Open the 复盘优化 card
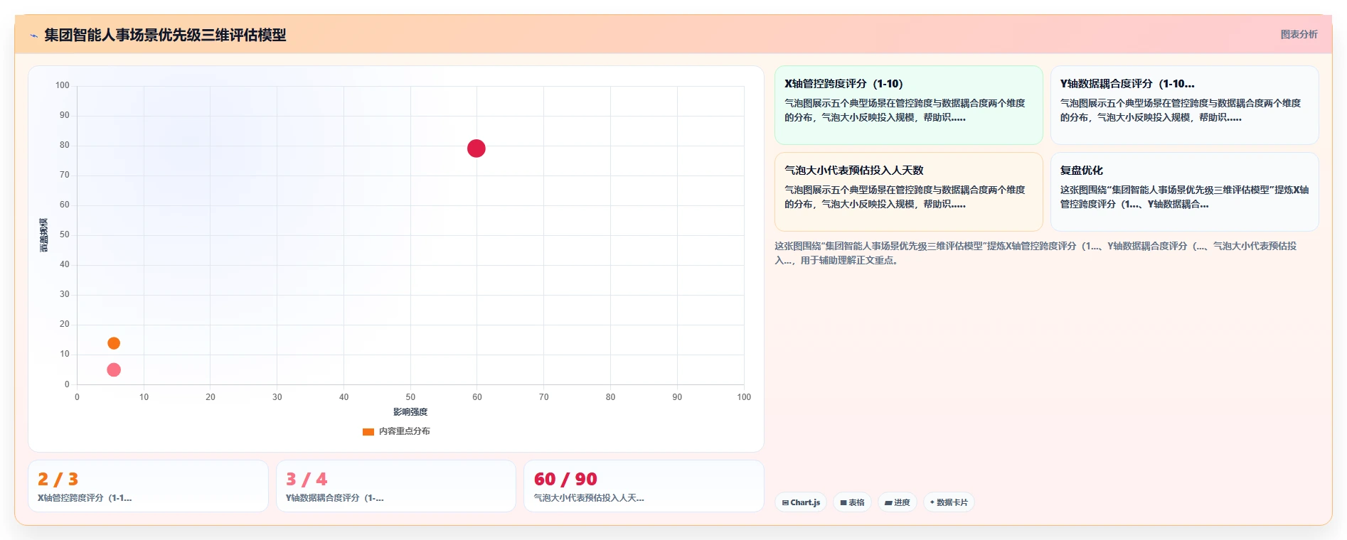 point(1184,192)
